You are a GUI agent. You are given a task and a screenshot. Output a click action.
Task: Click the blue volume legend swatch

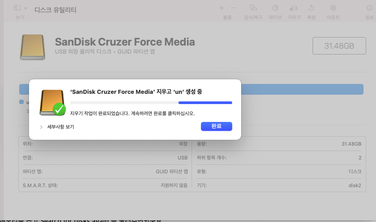click(21, 102)
